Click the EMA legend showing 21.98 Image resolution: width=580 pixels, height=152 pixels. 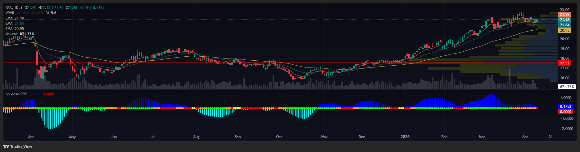pyautogui.click(x=14, y=18)
